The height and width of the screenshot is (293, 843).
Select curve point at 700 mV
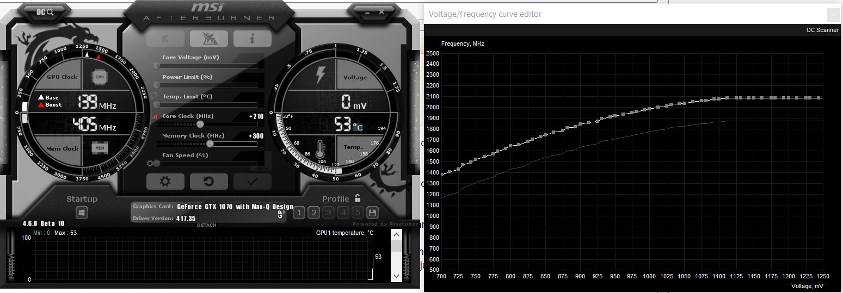pyautogui.click(x=442, y=174)
